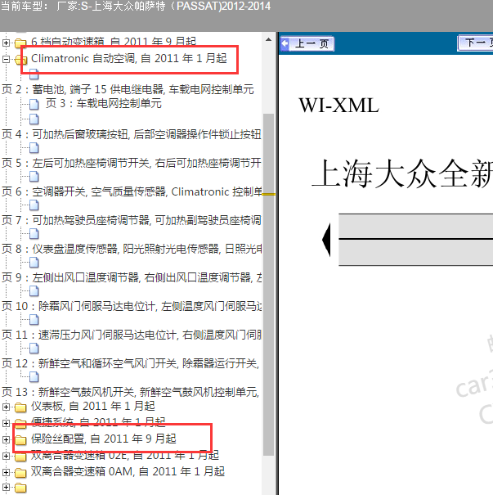The height and width of the screenshot is (495, 493).
Task: Click the page icon for 页 10 除霜风门伺服马达电位计
Action: tap(34, 291)
